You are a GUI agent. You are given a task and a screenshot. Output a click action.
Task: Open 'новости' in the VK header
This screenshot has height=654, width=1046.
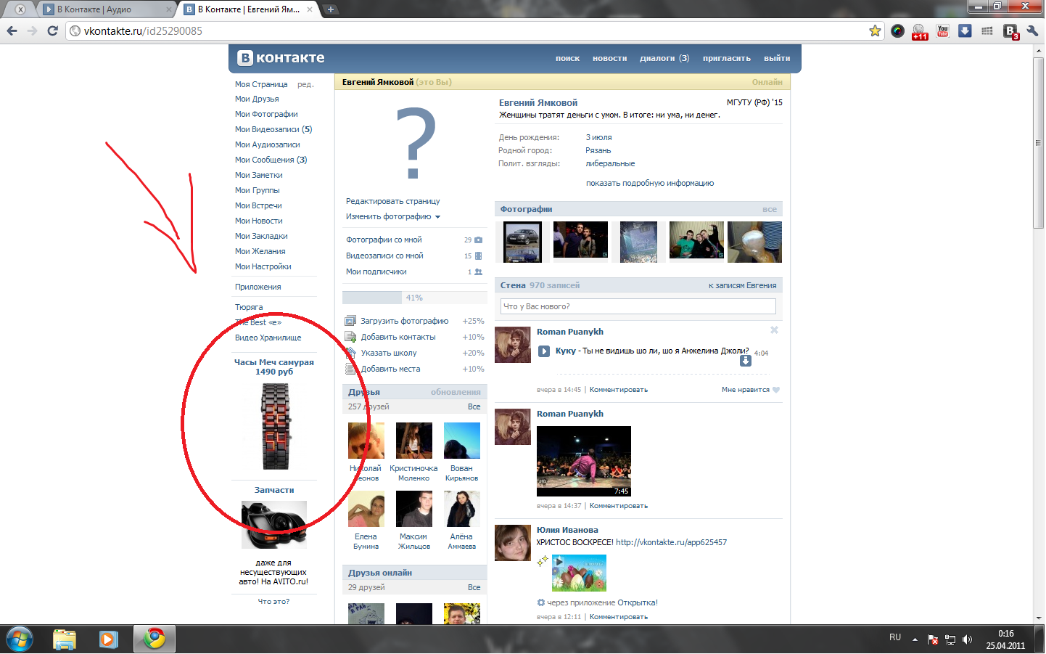point(609,59)
